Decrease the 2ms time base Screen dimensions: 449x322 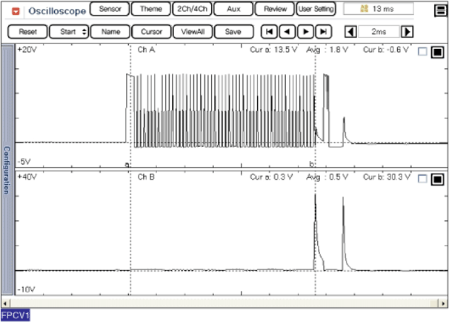[351, 32]
